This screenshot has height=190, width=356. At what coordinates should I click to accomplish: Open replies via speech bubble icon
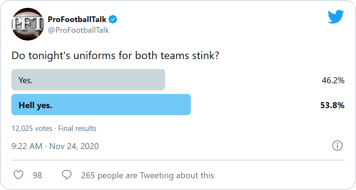coord(67,175)
